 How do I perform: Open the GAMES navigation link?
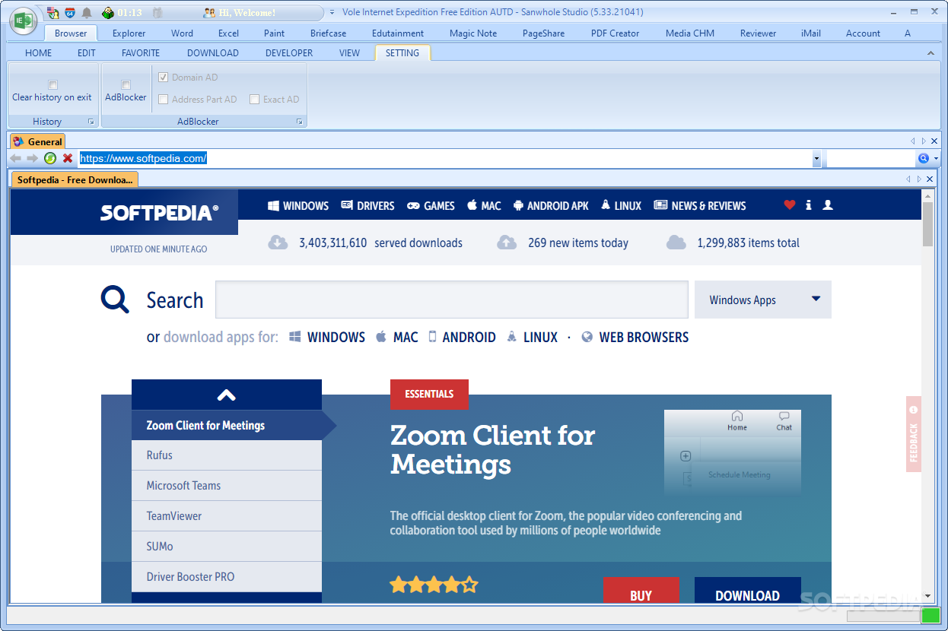coord(431,205)
